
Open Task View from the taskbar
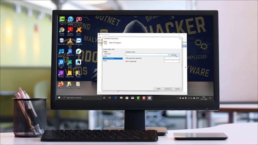coord(110,98)
